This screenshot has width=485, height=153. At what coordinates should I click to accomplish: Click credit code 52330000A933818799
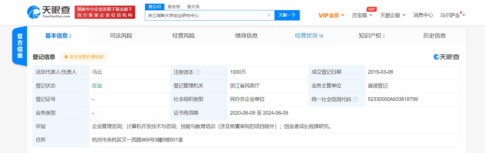[393, 99]
